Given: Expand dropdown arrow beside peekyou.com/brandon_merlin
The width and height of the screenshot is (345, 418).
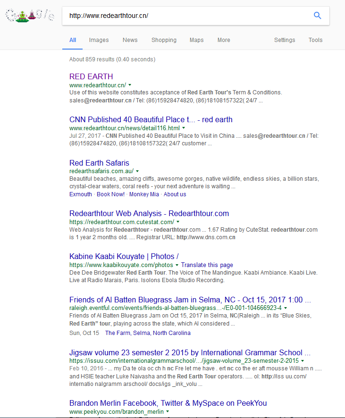Looking at the screenshot, I should [x=168, y=411].
